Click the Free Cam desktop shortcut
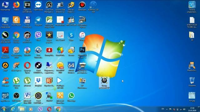The width and height of the screenshot is (200, 112). [x=60, y=36]
